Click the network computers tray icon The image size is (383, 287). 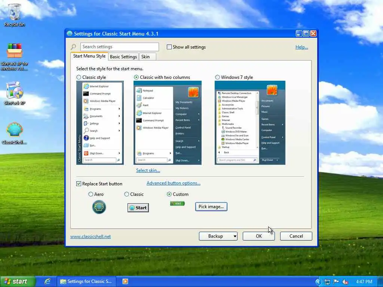(327, 282)
